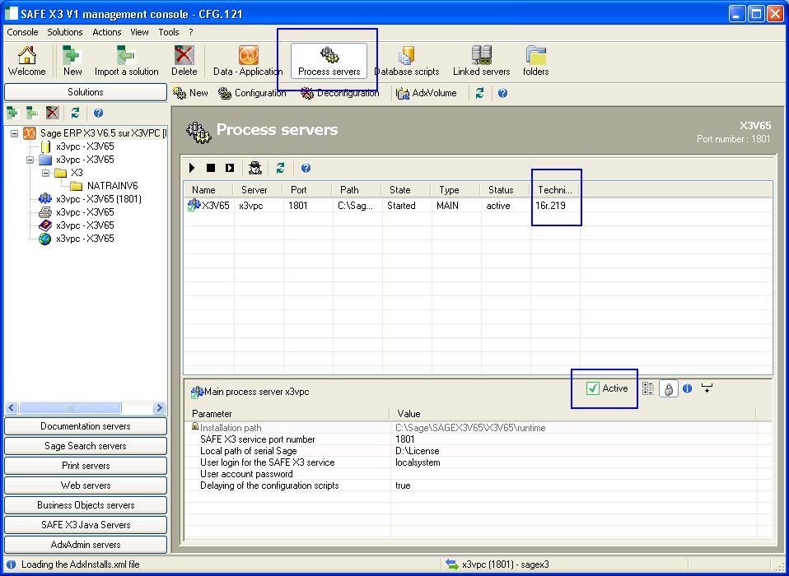789x576 pixels.
Task: Refresh the process servers list
Action: point(280,168)
